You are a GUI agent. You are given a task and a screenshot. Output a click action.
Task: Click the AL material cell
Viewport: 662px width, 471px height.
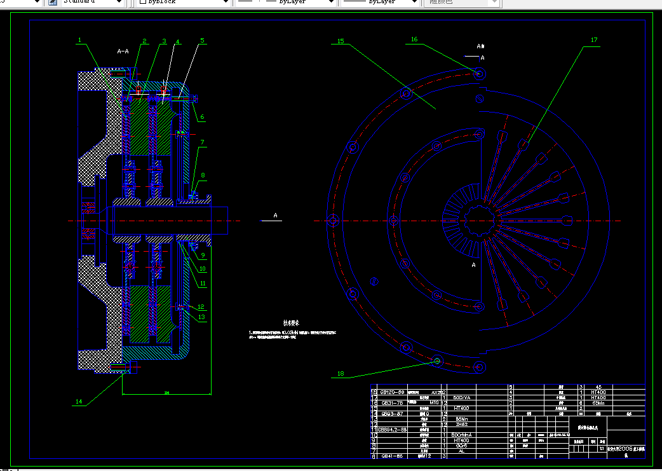click(x=461, y=451)
